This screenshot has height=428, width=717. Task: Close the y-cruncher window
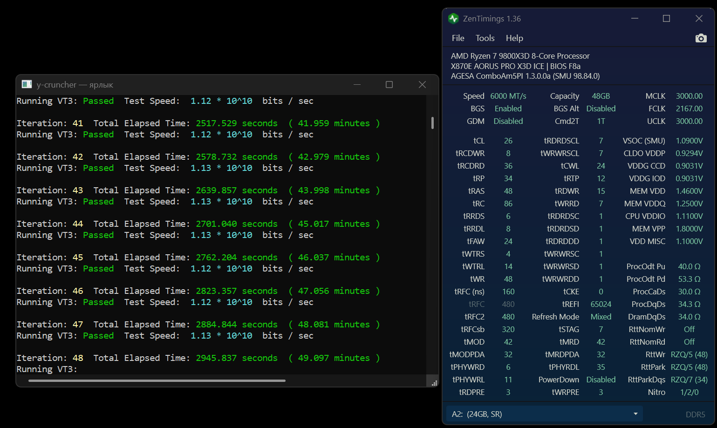(422, 84)
